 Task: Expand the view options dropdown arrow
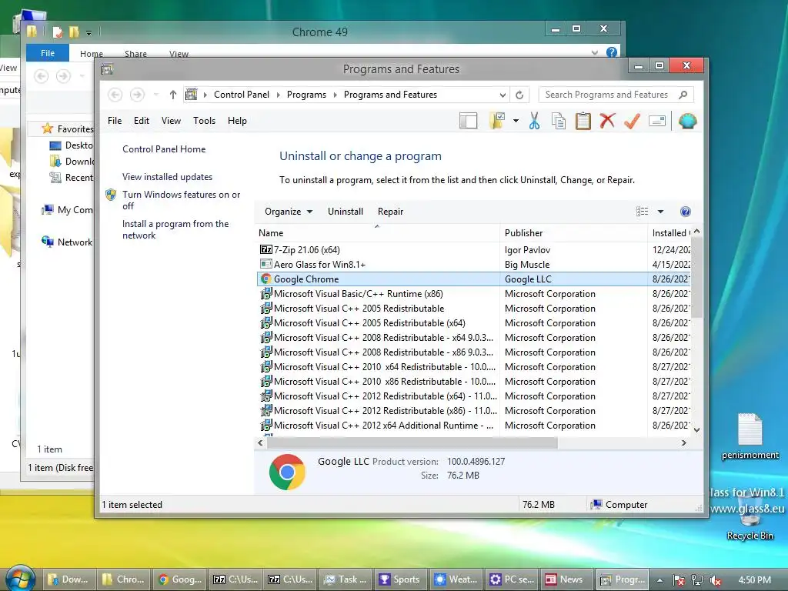[x=660, y=212]
